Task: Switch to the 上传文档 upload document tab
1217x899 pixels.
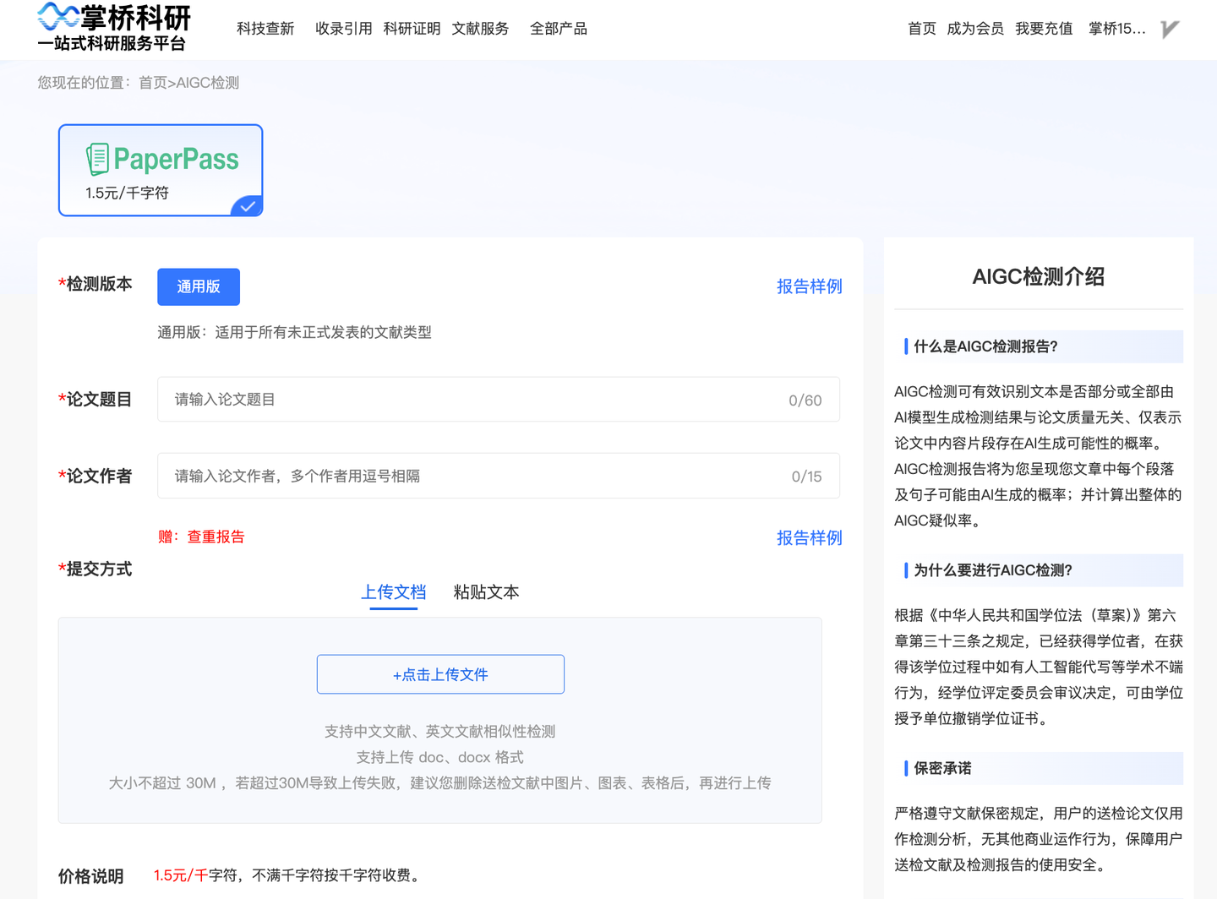Action: (392, 592)
